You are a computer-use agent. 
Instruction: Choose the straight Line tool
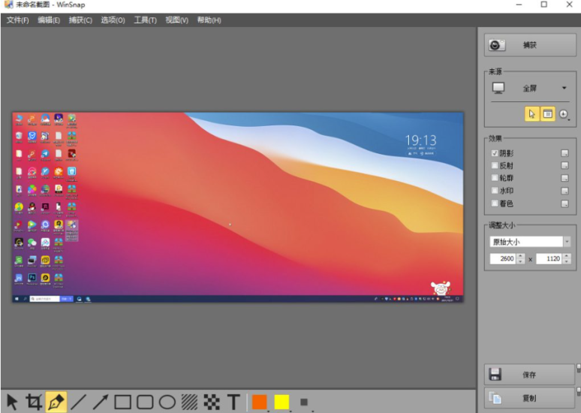coord(78,402)
